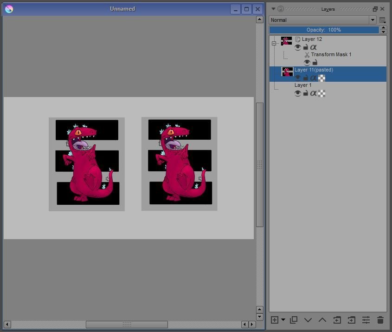
Task: Open layer properties sliders icon
Action: 366,320
